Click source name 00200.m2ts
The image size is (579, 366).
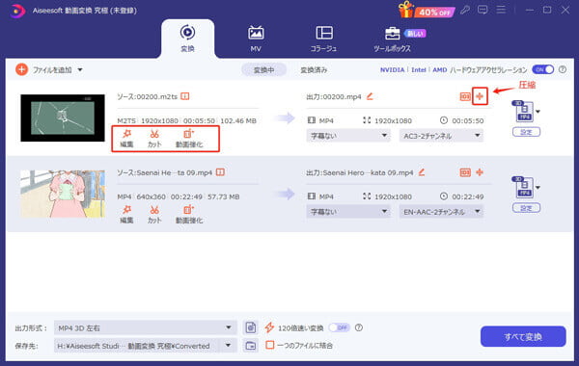tap(157, 96)
